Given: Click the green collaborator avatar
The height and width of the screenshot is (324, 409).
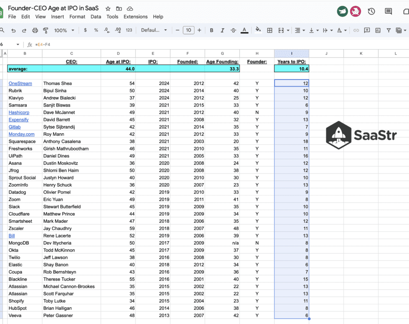Looking at the screenshot, I should point(342,11).
